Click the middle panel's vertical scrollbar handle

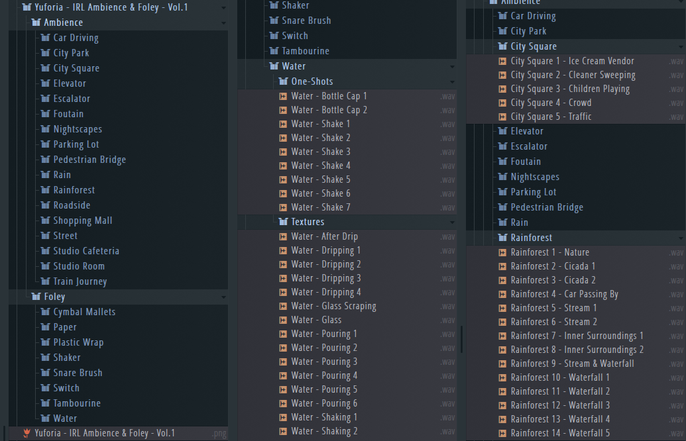coord(461,339)
